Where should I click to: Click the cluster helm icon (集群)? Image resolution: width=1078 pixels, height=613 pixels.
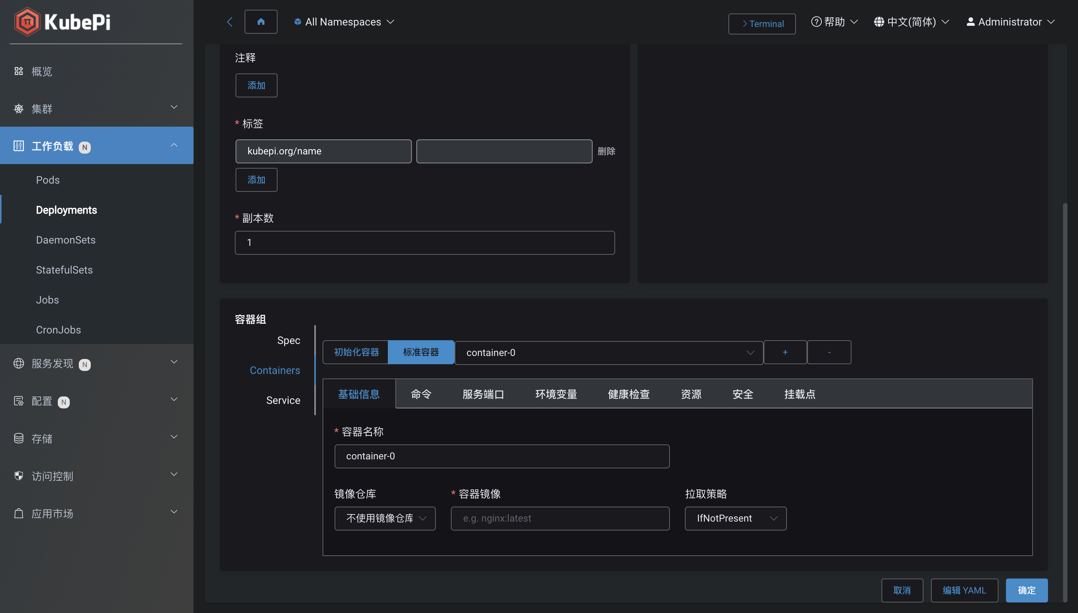(x=18, y=109)
